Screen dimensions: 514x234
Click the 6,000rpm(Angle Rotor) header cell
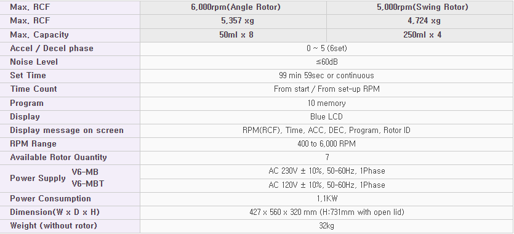pos(233,7)
